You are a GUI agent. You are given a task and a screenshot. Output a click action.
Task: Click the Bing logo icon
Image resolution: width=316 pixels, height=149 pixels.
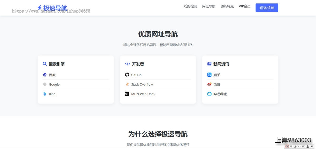tap(45, 94)
